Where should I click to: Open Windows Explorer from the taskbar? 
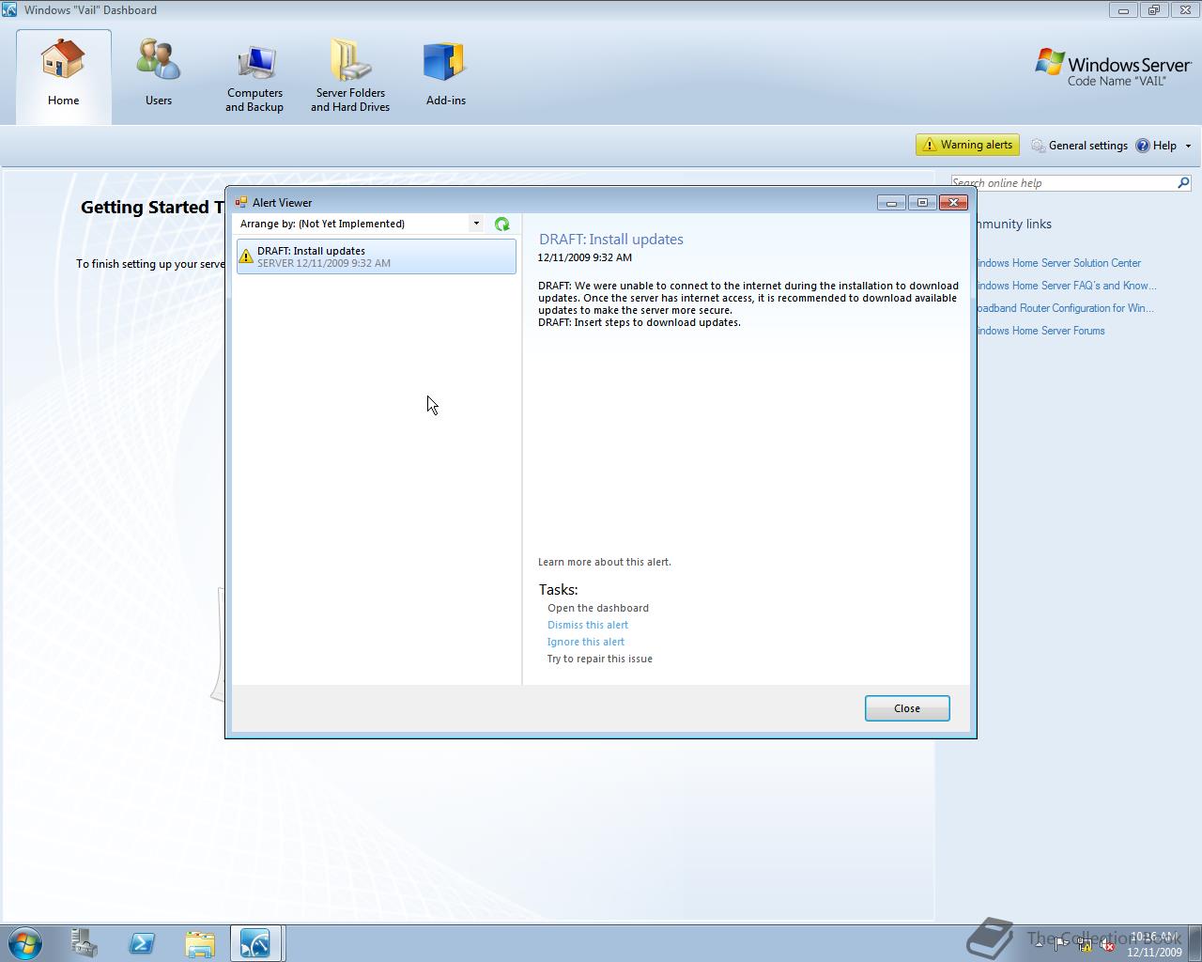pos(200,943)
